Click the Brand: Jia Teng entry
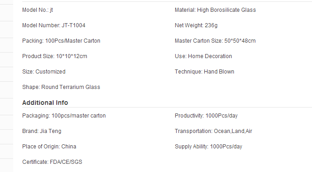This screenshot has height=172, width=312. point(42,131)
